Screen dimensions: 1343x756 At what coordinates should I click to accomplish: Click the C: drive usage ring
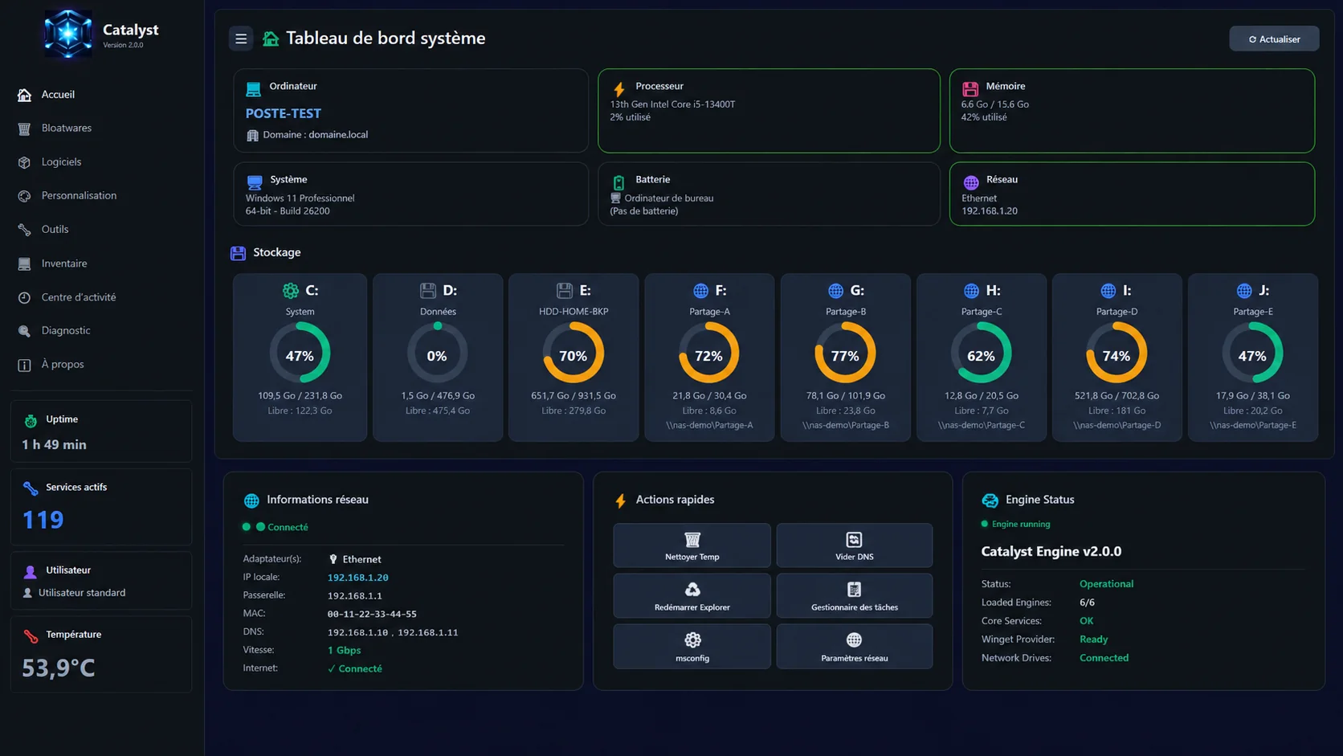(x=300, y=353)
